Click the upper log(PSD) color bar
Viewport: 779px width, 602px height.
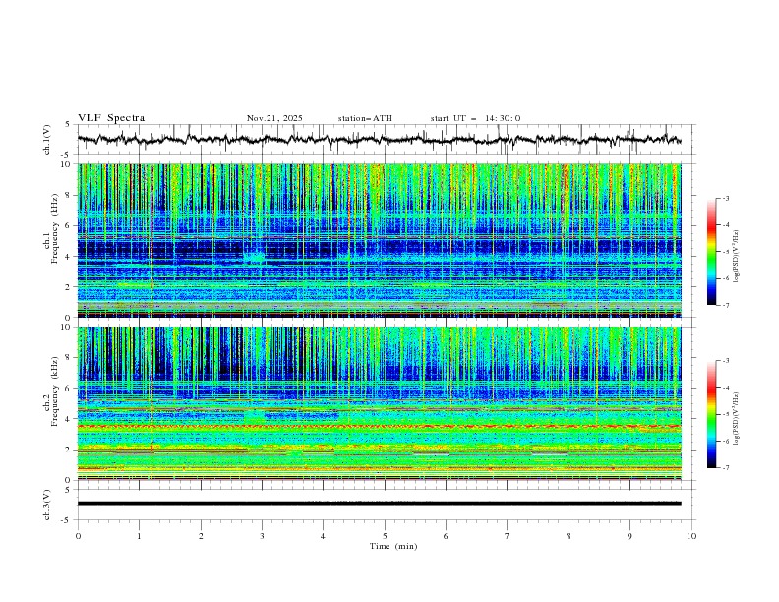[x=711, y=252]
